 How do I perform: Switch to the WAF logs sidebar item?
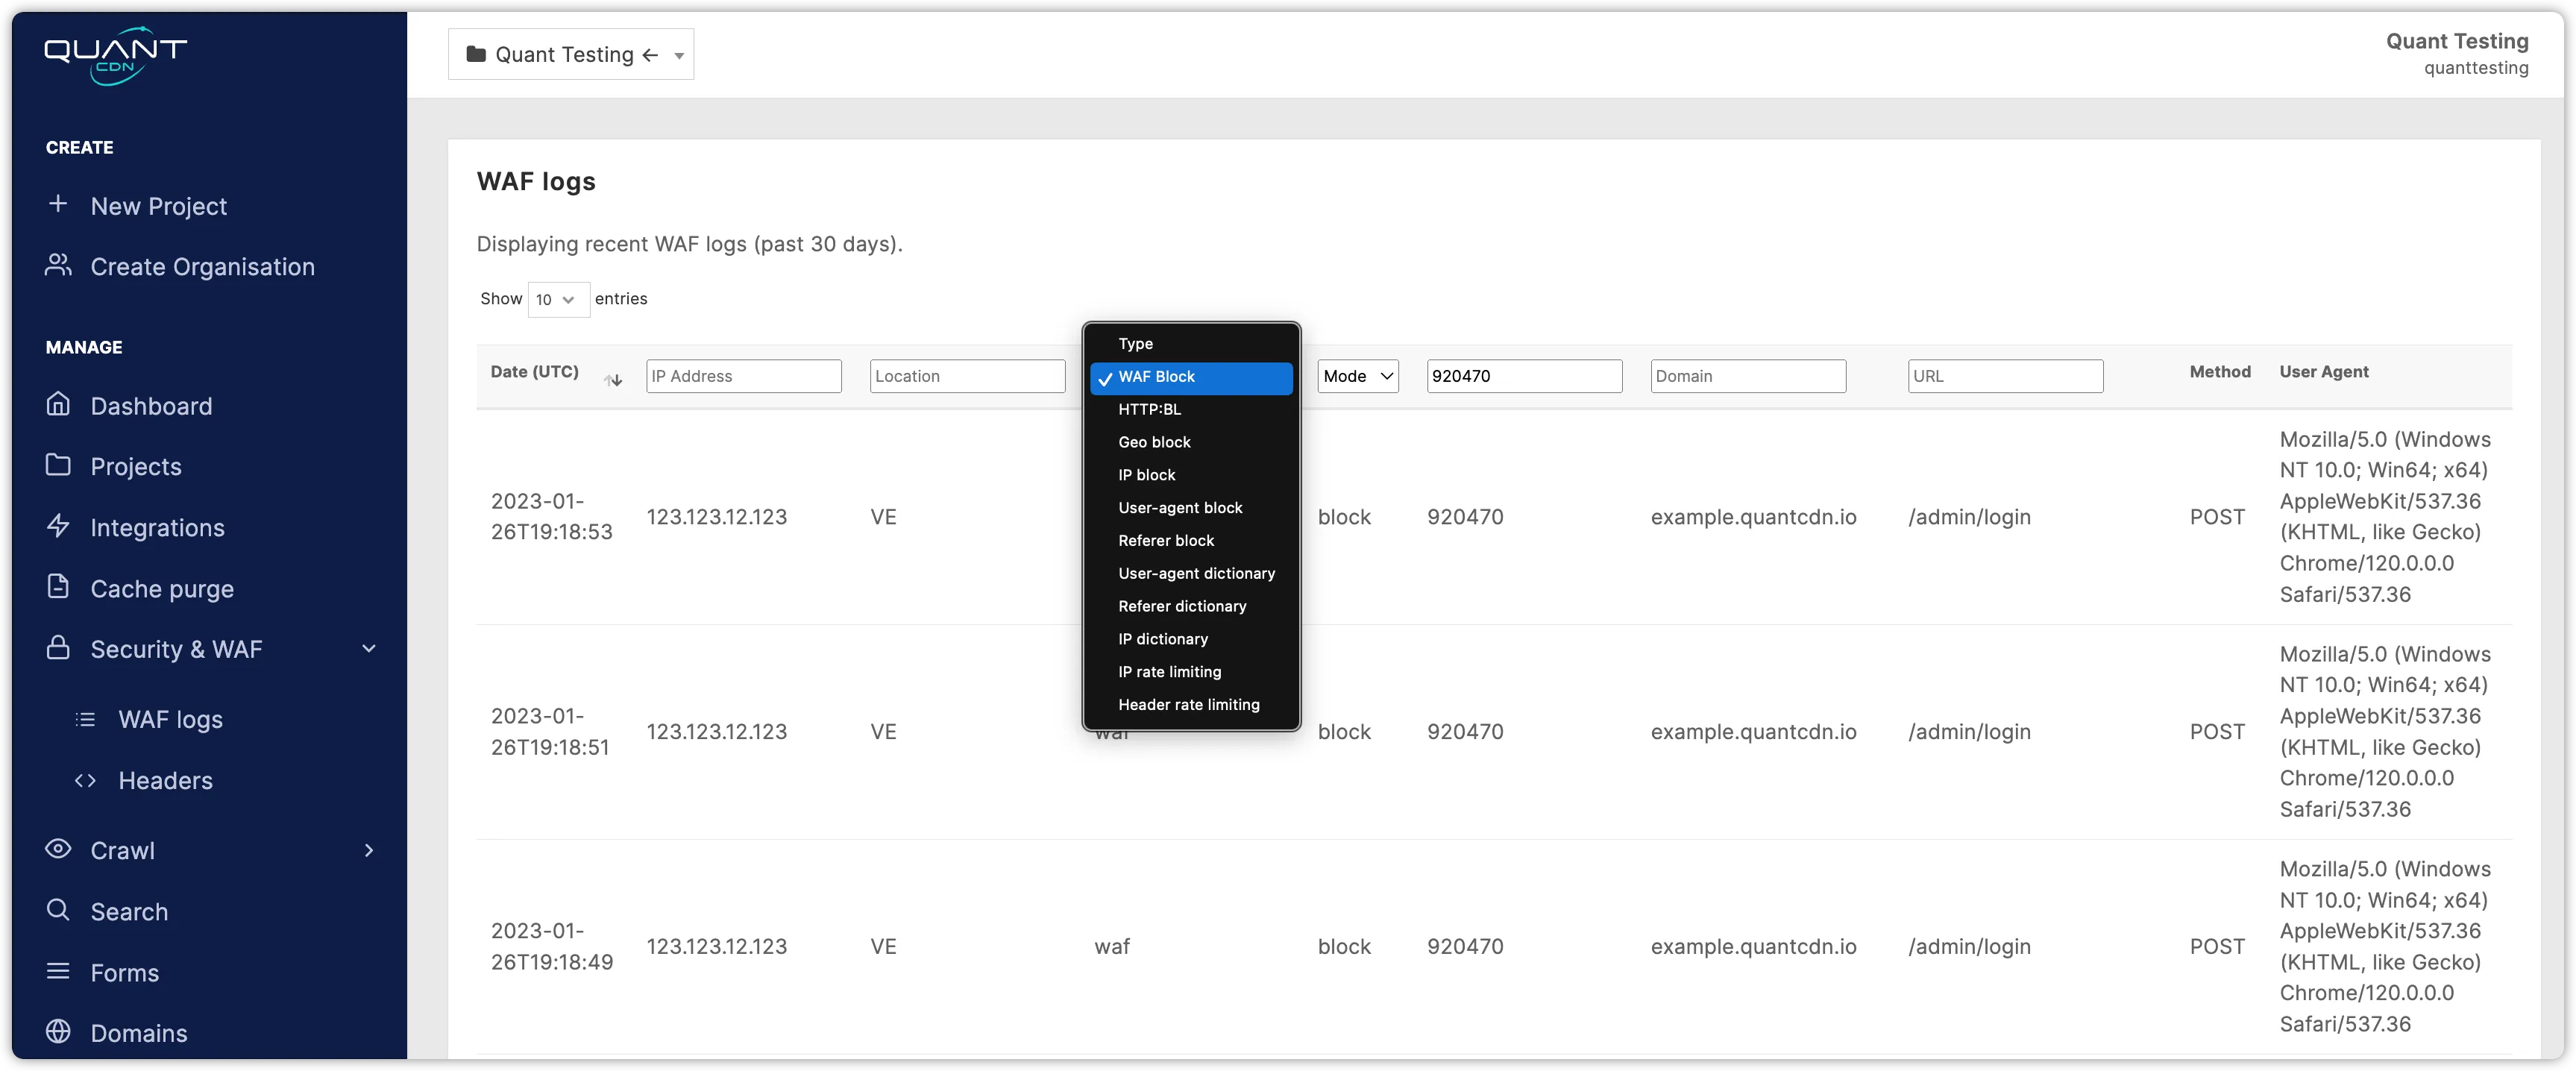coord(170,718)
